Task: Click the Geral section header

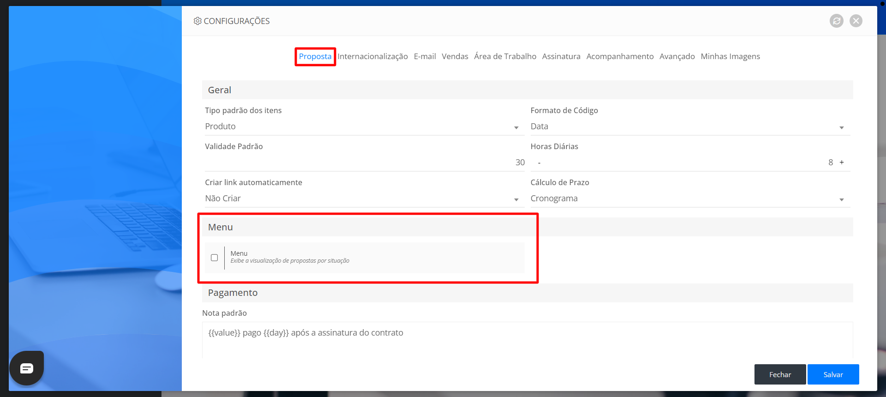Action: (x=527, y=90)
